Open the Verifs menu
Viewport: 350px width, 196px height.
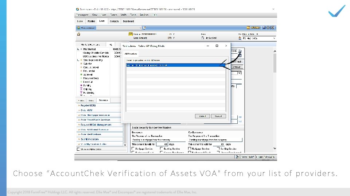click(124, 15)
